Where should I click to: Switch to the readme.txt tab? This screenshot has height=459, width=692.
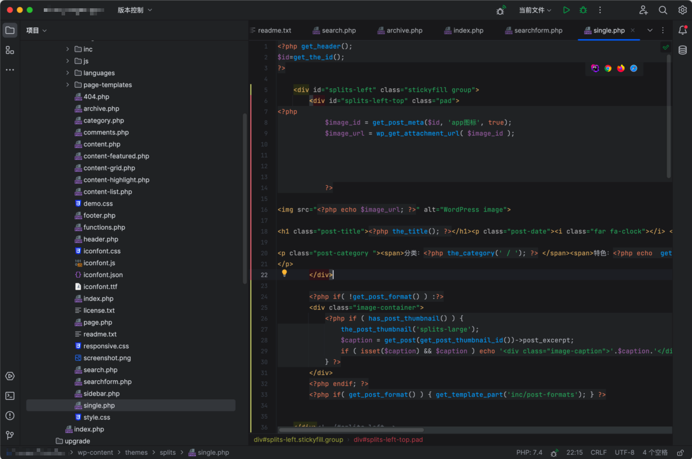[271, 30]
